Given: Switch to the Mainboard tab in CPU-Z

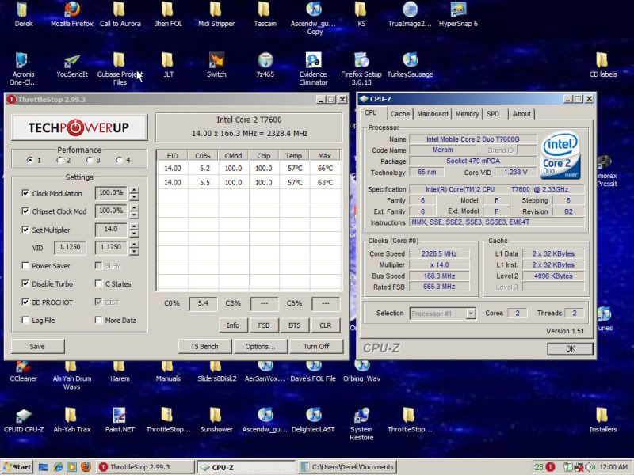Looking at the screenshot, I should pyautogui.click(x=432, y=114).
